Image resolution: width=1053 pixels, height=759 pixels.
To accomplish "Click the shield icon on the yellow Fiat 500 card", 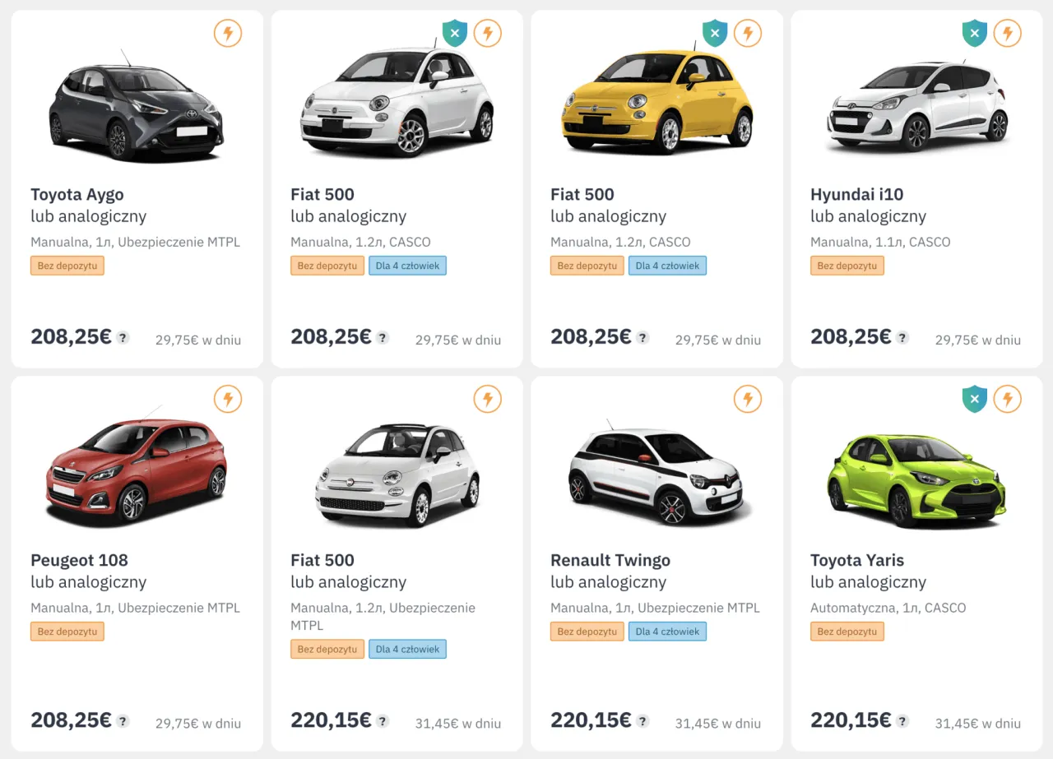I will point(715,34).
